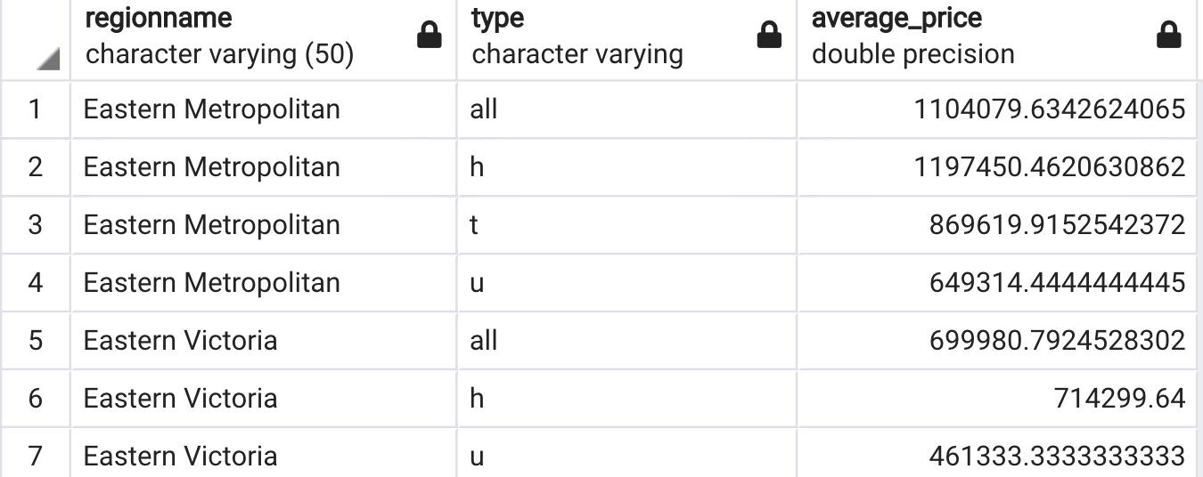Select row number 4
The width and height of the screenshot is (1203, 477).
(36, 283)
